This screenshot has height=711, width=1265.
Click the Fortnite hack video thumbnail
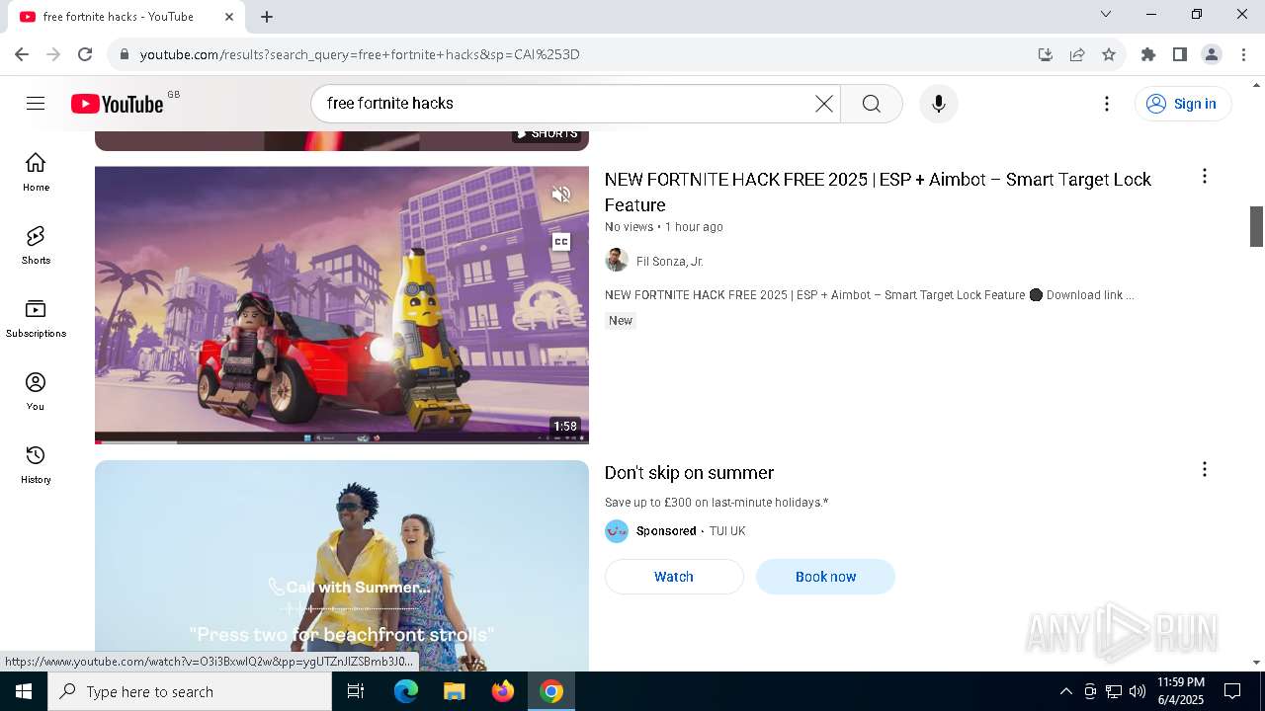pos(342,304)
